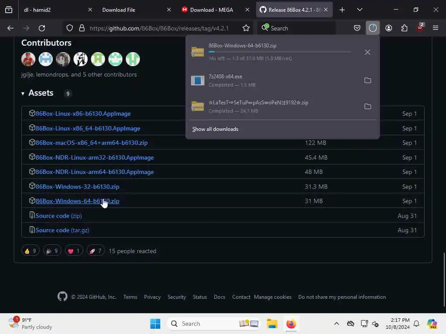Click the 86Box-Windows-64-b6130.zip download progress bar
The height and width of the screenshot is (334, 446).
click(x=280, y=52)
